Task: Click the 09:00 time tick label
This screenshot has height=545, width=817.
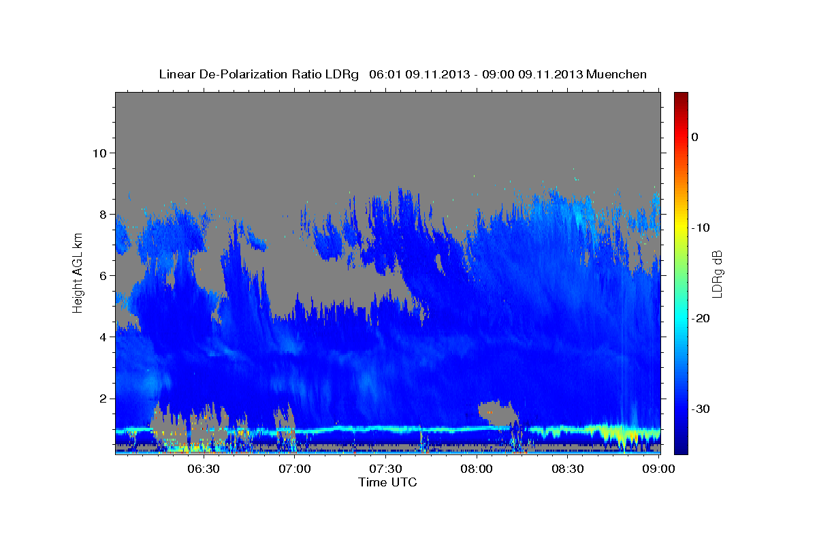Action: click(x=658, y=469)
